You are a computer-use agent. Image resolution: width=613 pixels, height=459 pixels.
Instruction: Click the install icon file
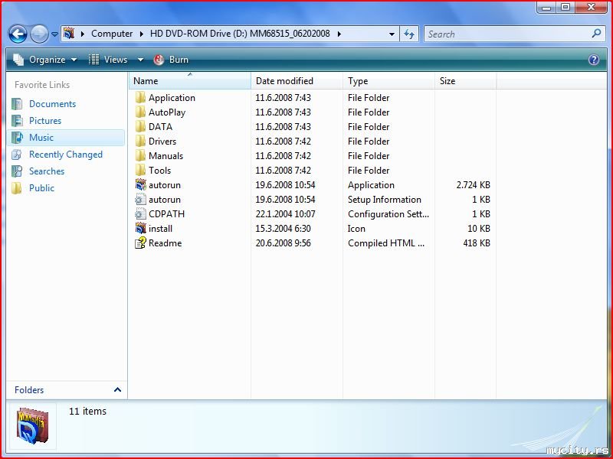click(140, 229)
